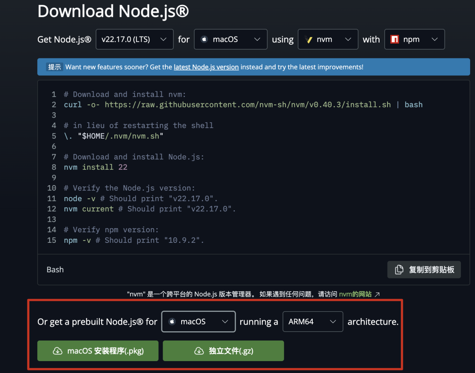The width and height of the screenshot is (475, 373).
Task: Expand the ARM64 architecture dropdown
Action: tap(313, 322)
